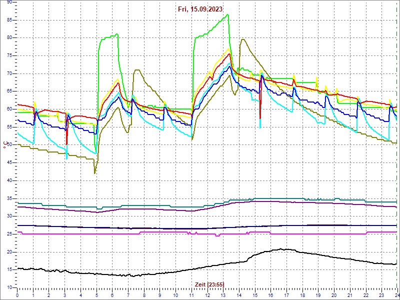Select the 40 value on the temperature axis

pos(9,180)
